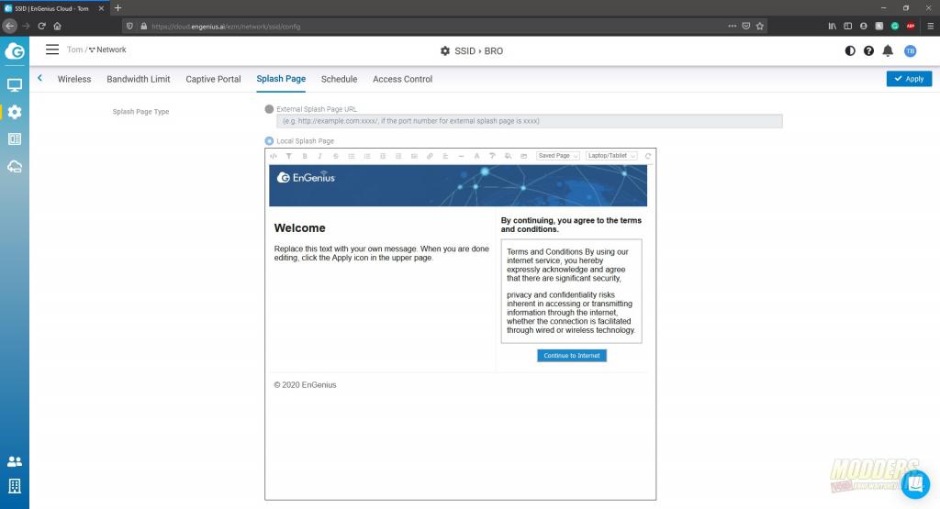Insert a link using editor toolbar

(430, 156)
